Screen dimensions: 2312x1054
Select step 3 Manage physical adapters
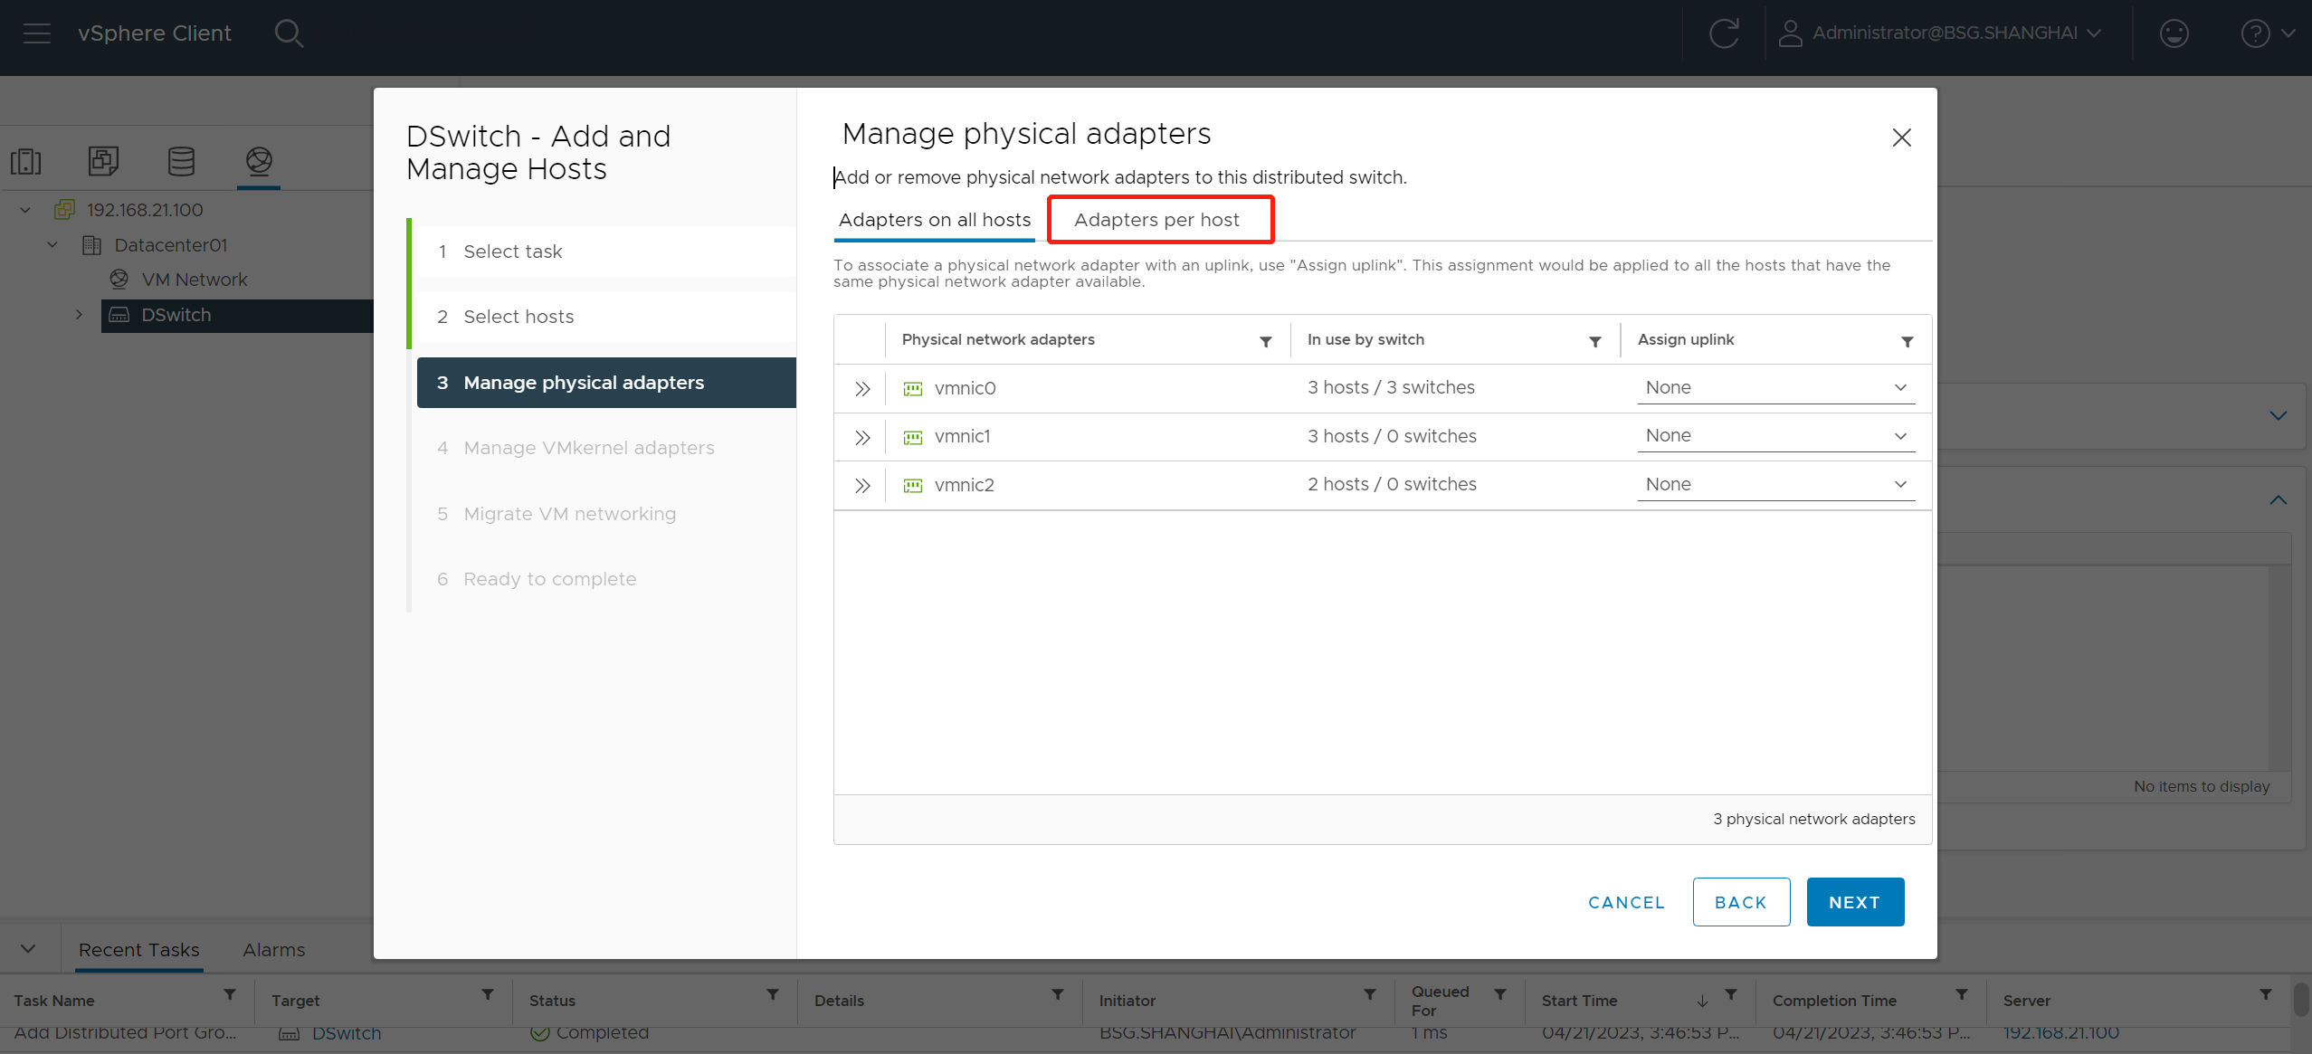pos(606,383)
